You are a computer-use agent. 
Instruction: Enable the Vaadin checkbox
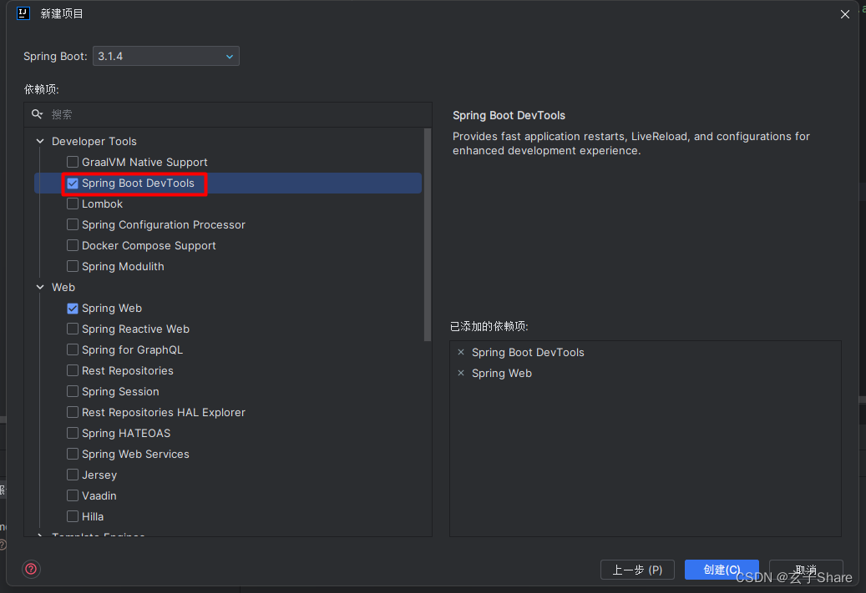point(73,496)
